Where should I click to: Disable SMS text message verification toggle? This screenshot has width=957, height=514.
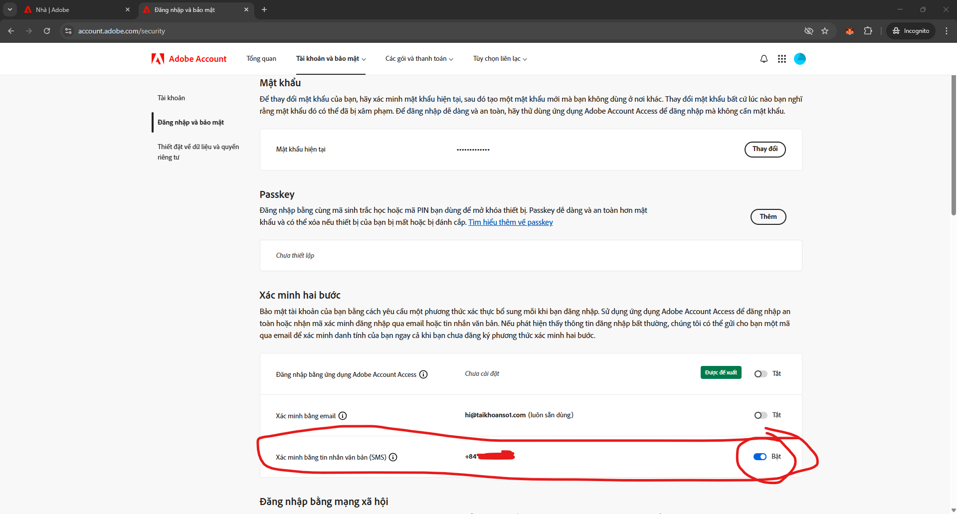(x=760, y=457)
